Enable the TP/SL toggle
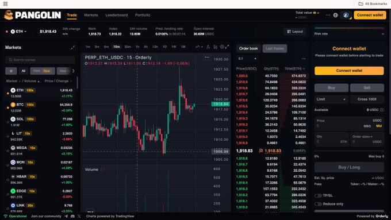Screen dimensions: 391x220 tap(318, 195)
